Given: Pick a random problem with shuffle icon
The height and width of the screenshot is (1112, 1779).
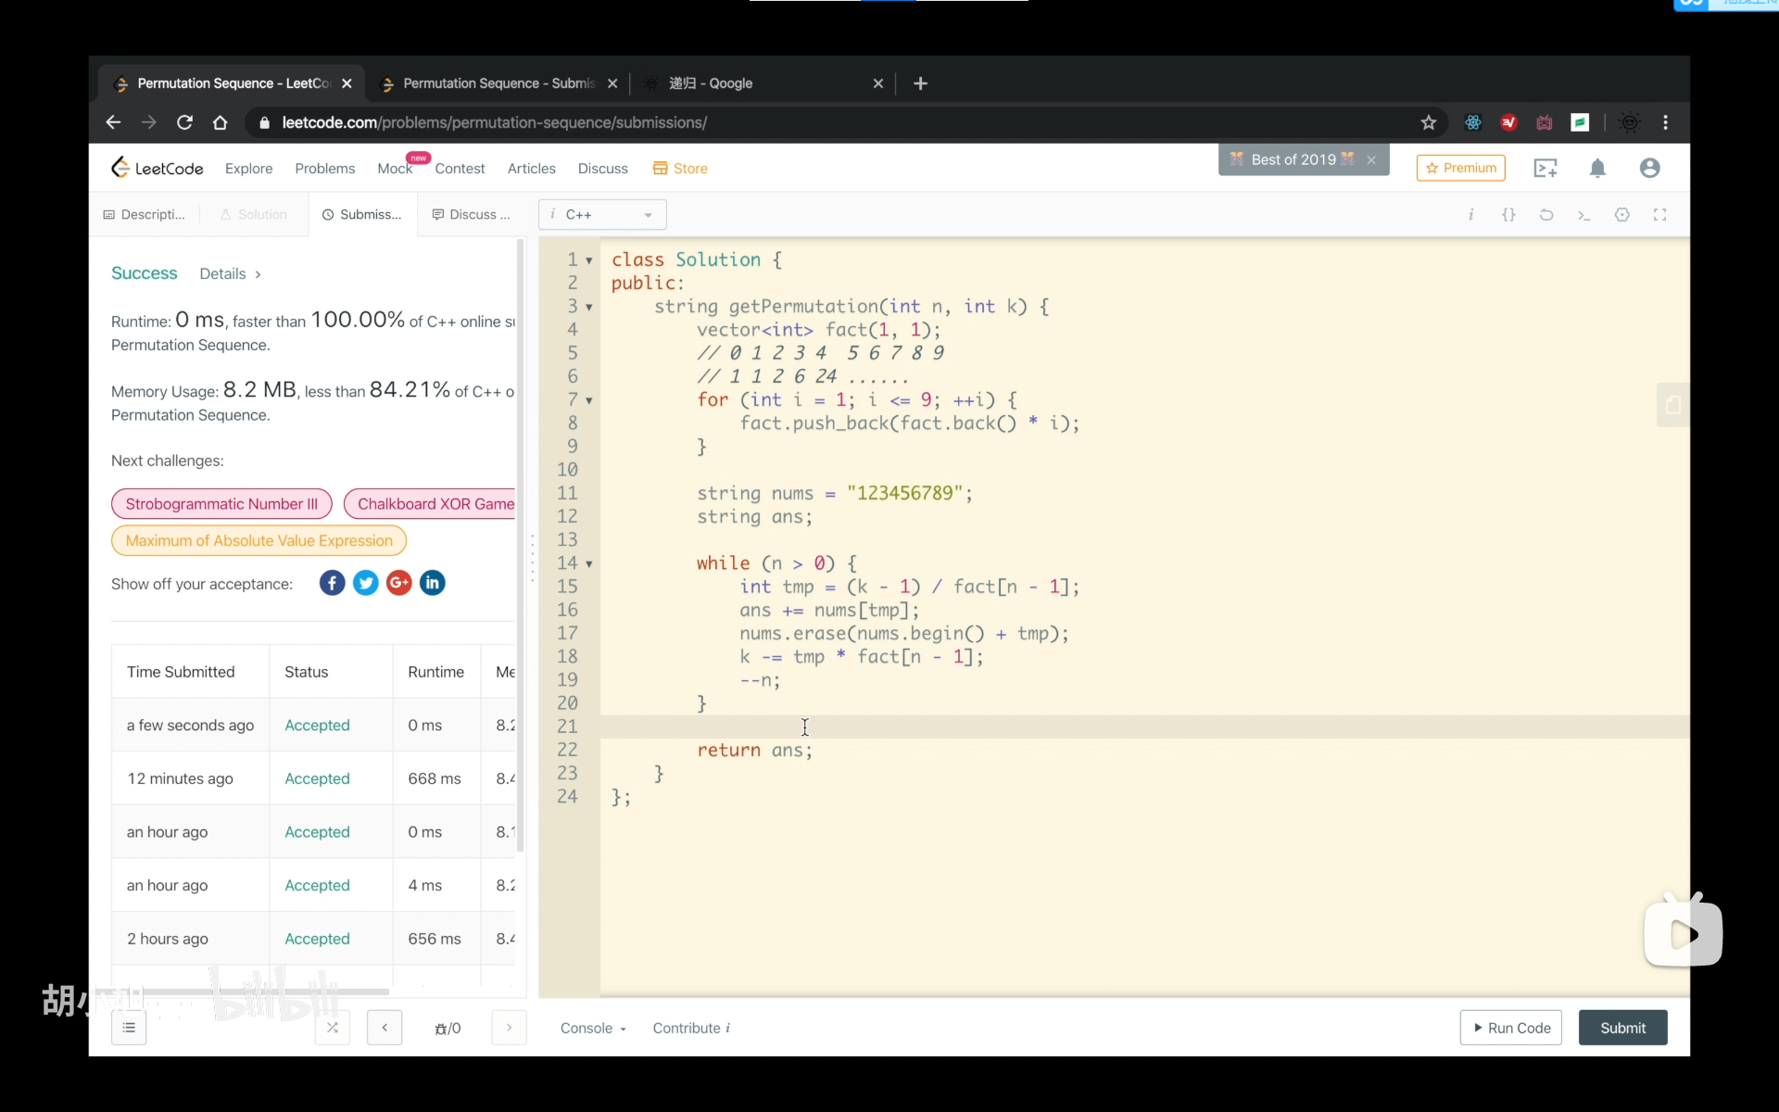Looking at the screenshot, I should point(333,1028).
